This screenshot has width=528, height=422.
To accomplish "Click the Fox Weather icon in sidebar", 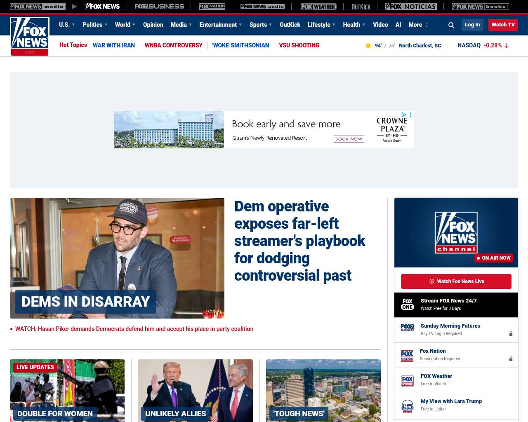I will 408,381.
